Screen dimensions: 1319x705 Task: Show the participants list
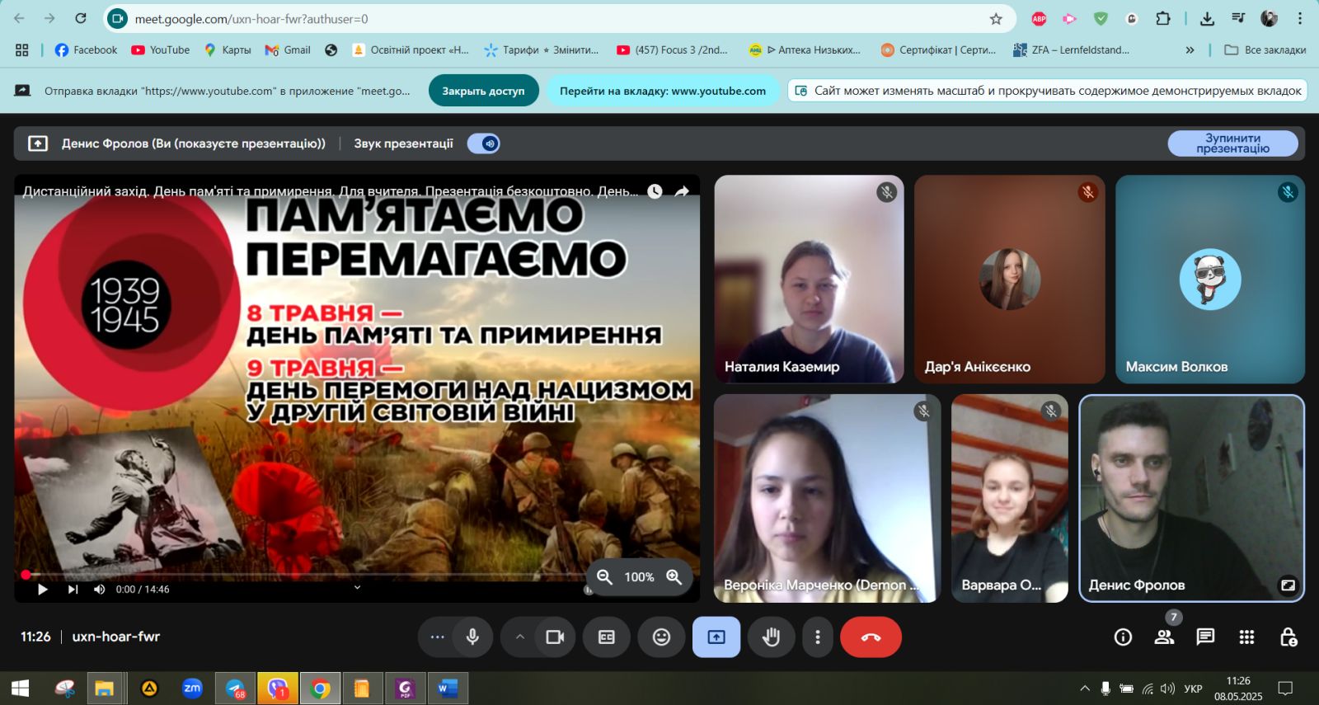click(x=1164, y=637)
